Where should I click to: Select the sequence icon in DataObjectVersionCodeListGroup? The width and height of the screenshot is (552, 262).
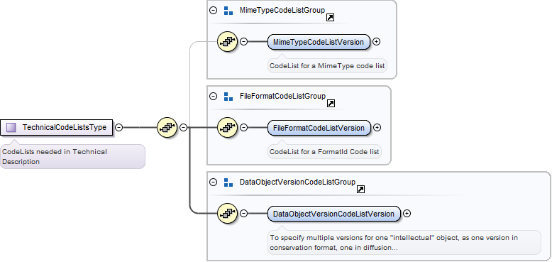coord(228,214)
